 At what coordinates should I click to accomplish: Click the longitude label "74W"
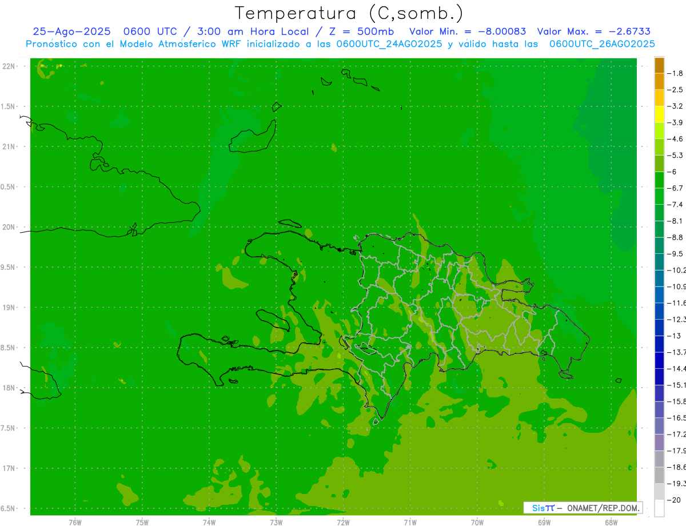[209, 523]
